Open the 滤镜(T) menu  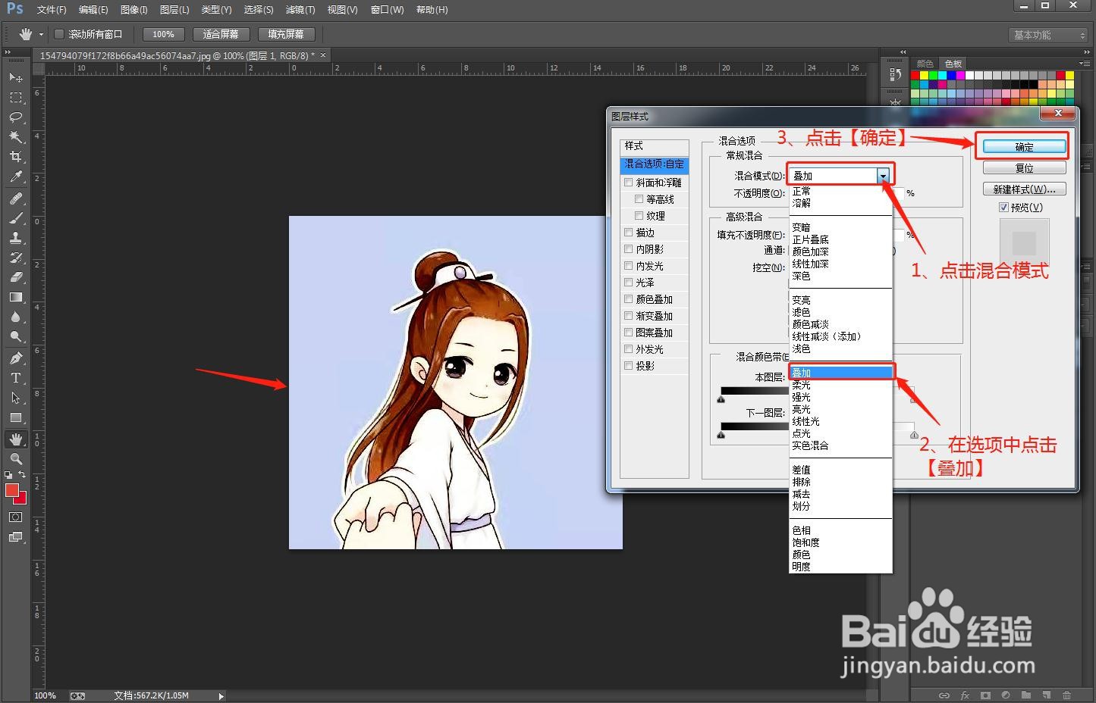tap(300, 10)
